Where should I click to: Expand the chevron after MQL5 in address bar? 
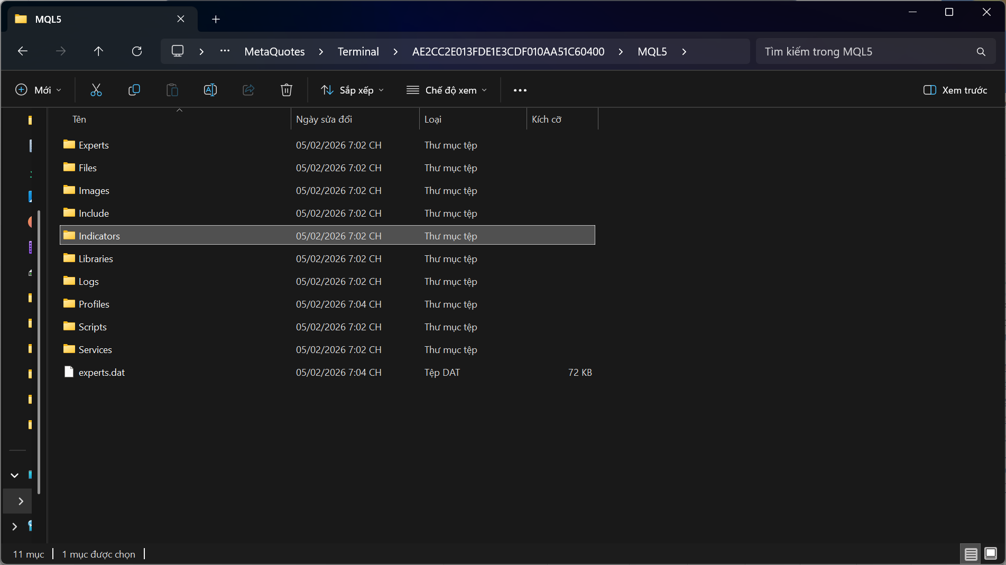coord(684,52)
